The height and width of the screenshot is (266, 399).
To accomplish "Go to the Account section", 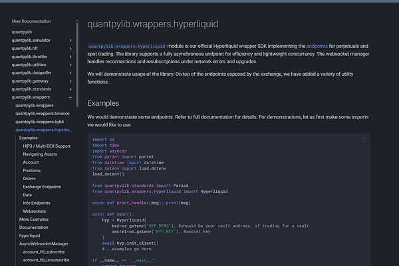I will (31, 162).
